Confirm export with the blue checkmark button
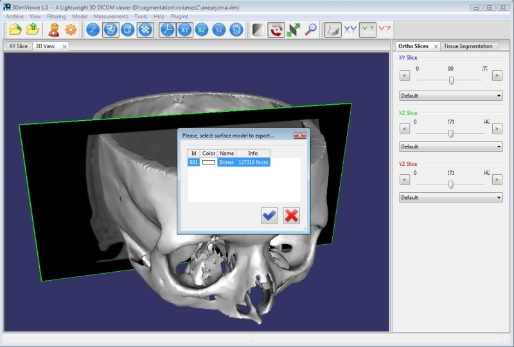Viewport: 514px width, 347px height. (x=270, y=216)
